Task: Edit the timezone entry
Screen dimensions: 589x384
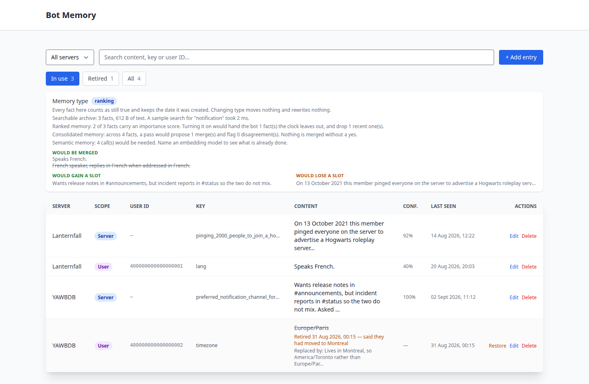Action: (x=514, y=346)
